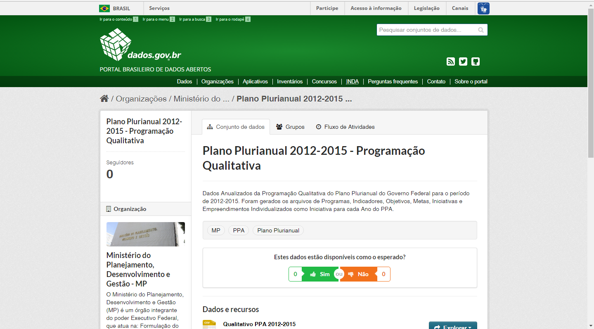The image size is (594, 329).
Task: Open the Serviços menu in top bar
Action: point(159,8)
